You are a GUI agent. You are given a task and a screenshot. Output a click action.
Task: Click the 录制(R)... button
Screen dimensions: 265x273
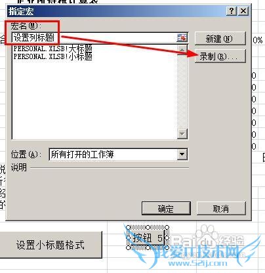220,56
